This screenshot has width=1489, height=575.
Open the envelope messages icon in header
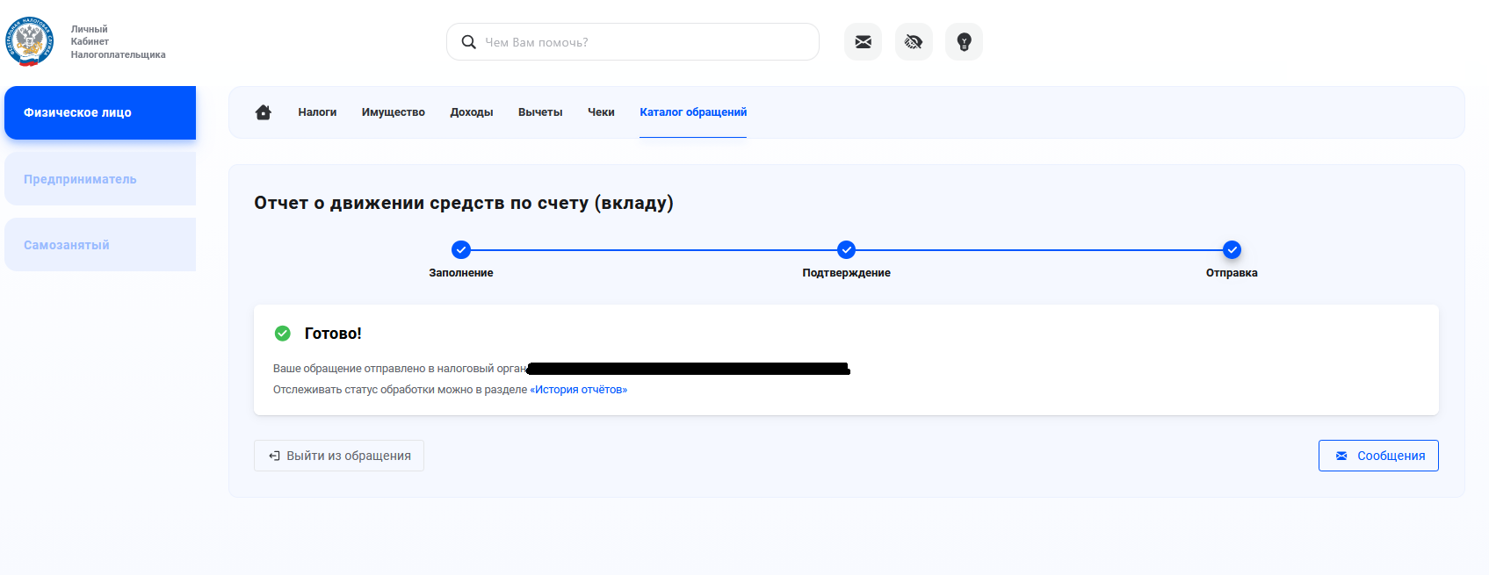(x=863, y=42)
